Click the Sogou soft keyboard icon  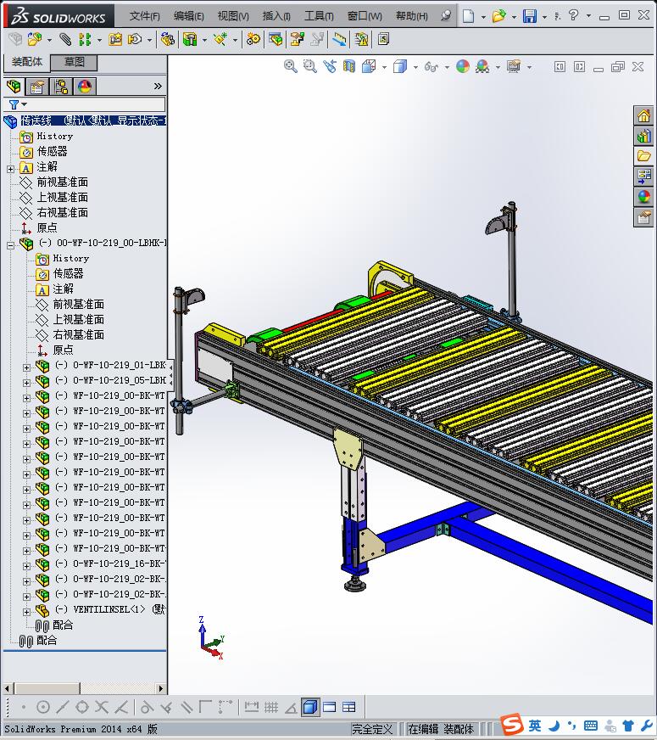click(591, 726)
